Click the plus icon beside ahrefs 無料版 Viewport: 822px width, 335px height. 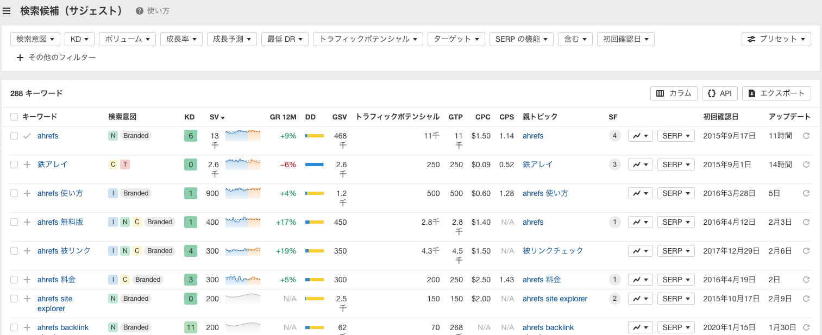tap(27, 222)
